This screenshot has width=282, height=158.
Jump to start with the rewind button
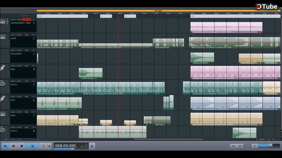pos(13,146)
